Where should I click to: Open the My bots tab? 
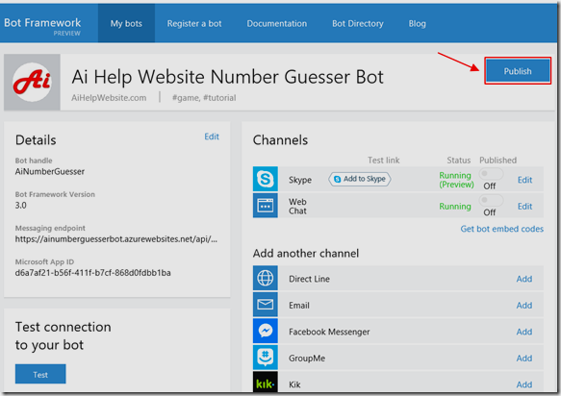tap(126, 24)
